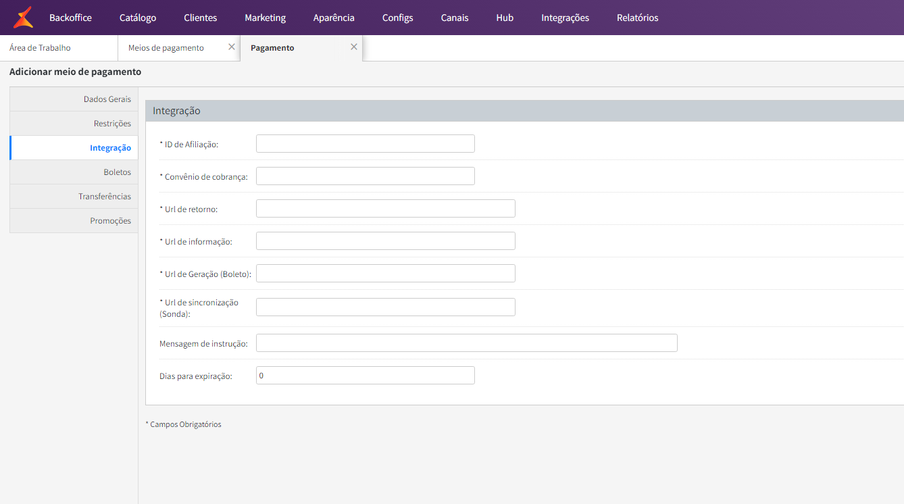Click the ID de Afiliação label

[189, 145]
